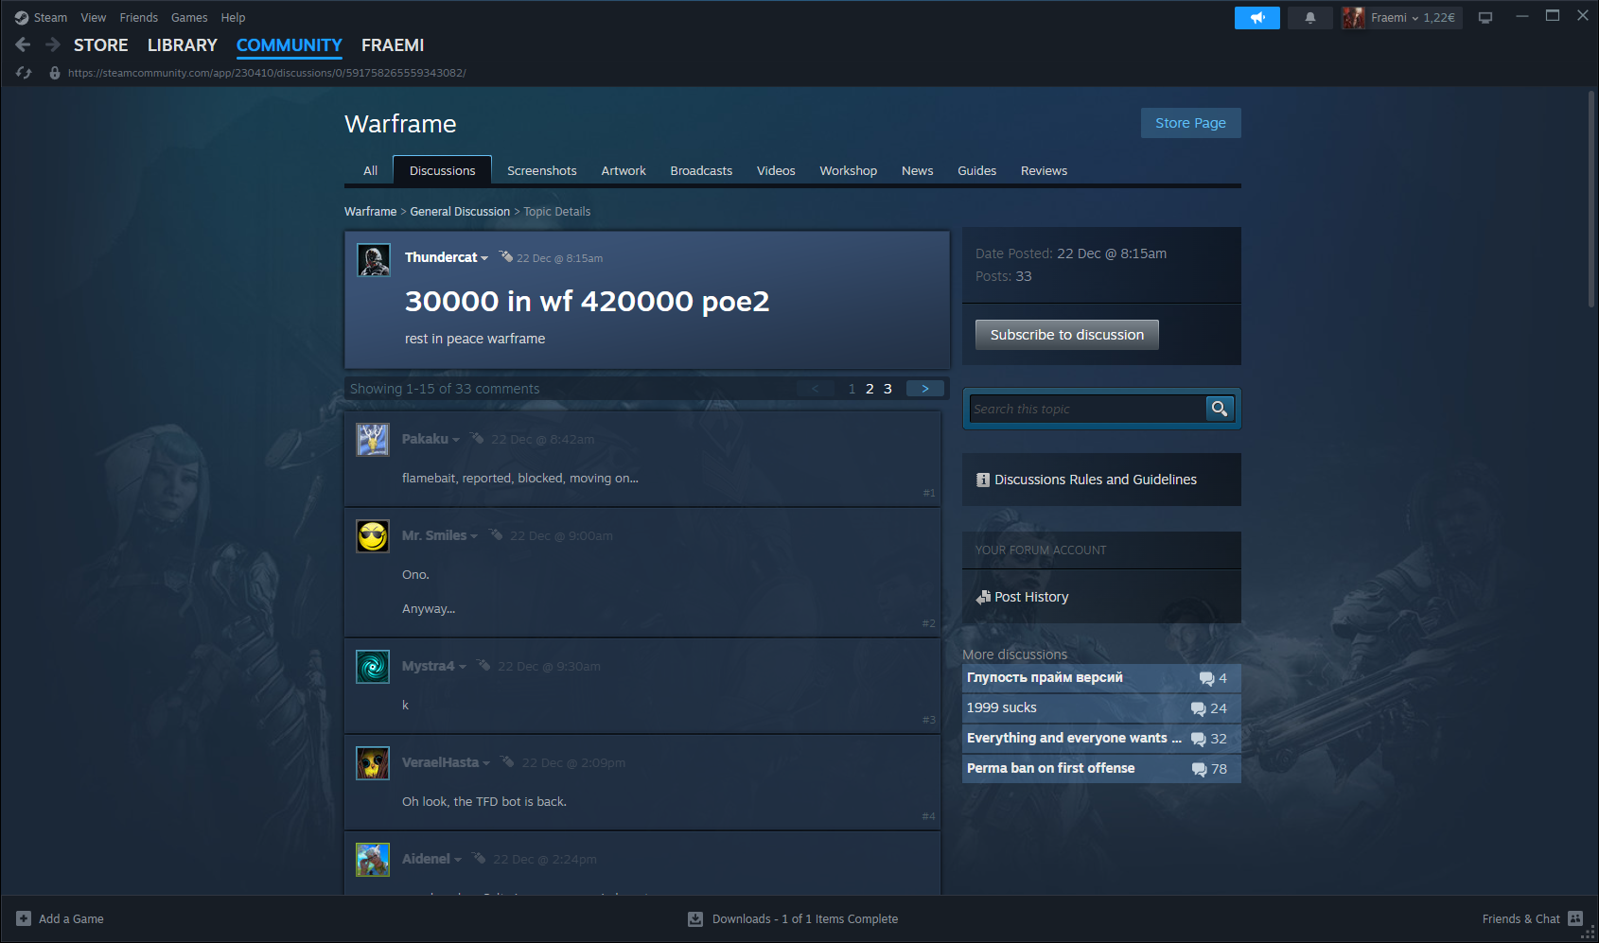Open the '1999 sucks' discussion
Viewport: 1599px width, 943px height.
point(1101,707)
